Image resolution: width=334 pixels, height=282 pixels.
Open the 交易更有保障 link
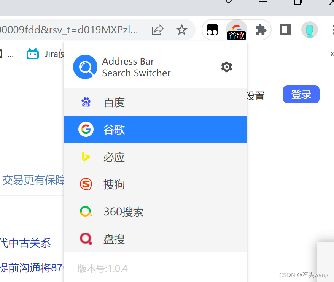coord(33,180)
